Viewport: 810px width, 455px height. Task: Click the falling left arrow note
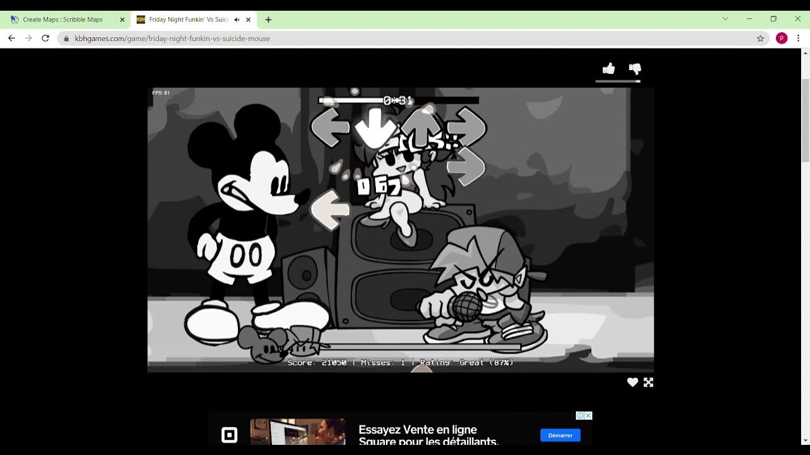(330, 210)
